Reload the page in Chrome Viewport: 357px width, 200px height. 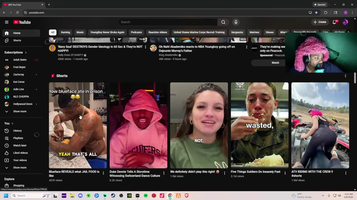click(x=17, y=12)
